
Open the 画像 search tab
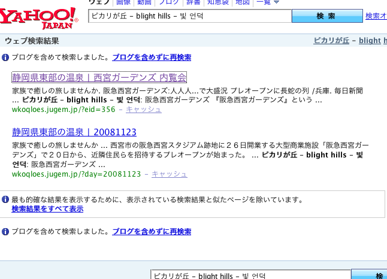123,2
